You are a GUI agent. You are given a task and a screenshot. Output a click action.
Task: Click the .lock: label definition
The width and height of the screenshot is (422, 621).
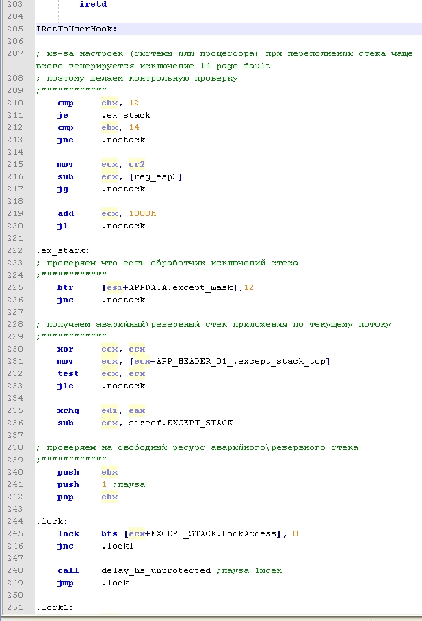[x=51, y=521]
